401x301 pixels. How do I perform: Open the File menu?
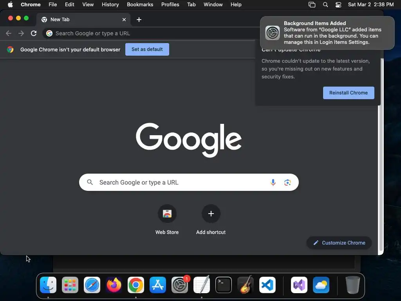[53, 4]
